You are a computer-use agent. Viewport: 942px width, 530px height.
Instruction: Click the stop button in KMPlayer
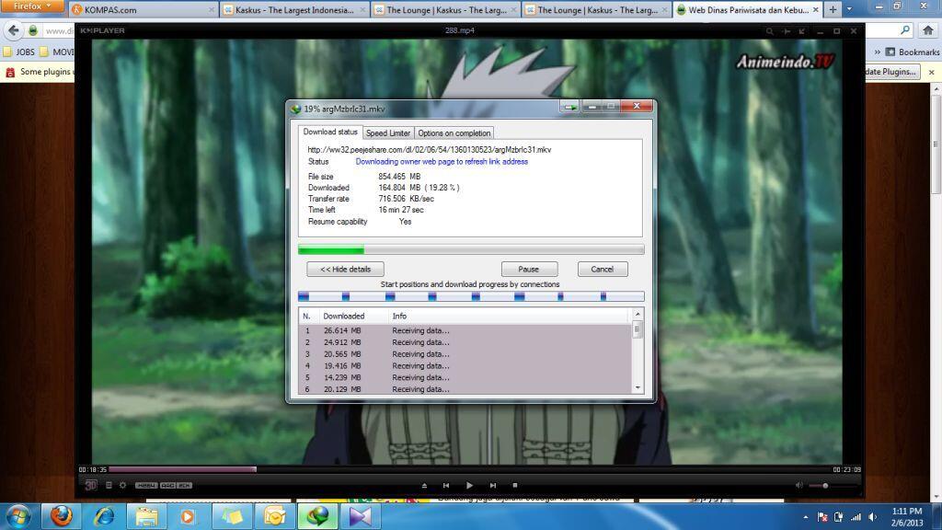click(x=515, y=485)
